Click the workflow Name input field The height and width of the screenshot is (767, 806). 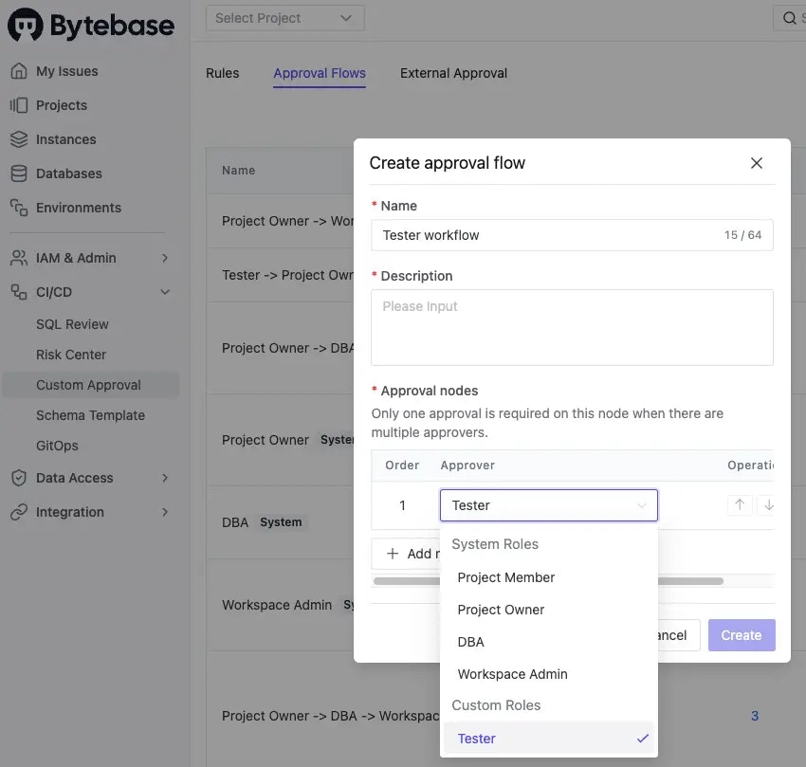(x=572, y=234)
